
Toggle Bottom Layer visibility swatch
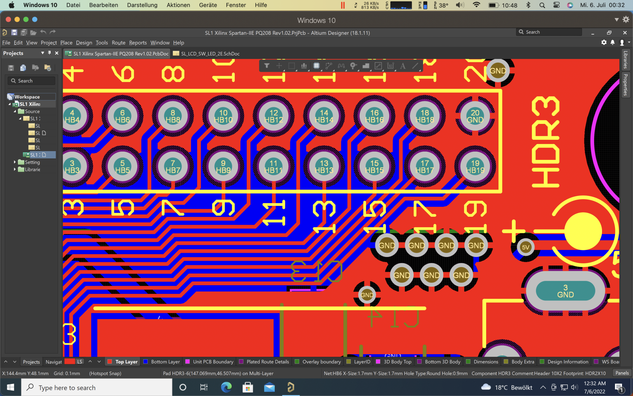[x=146, y=361]
